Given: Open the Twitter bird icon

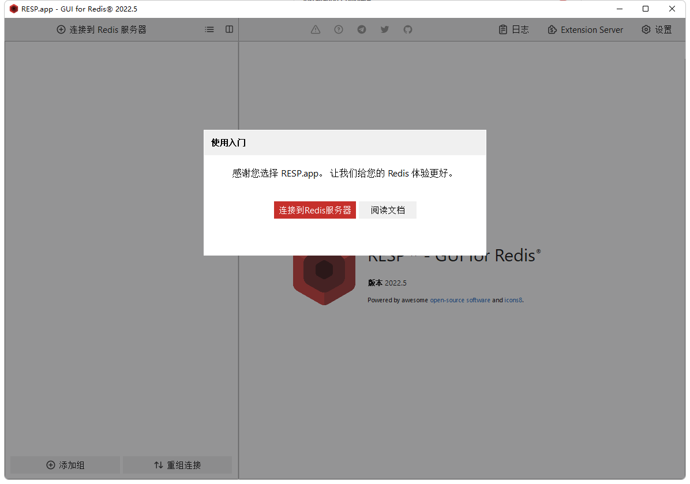Looking at the screenshot, I should [x=385, y=29].
